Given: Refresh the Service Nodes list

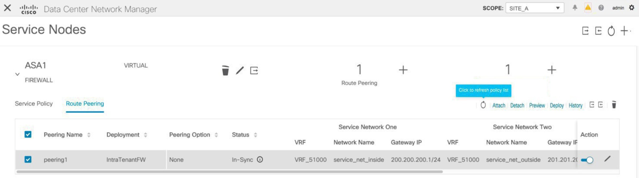Looking at the screenshot, I should (x=611, y=31).
